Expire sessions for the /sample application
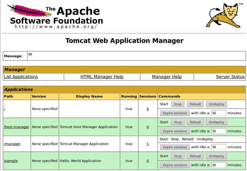 tap(175, 165)
